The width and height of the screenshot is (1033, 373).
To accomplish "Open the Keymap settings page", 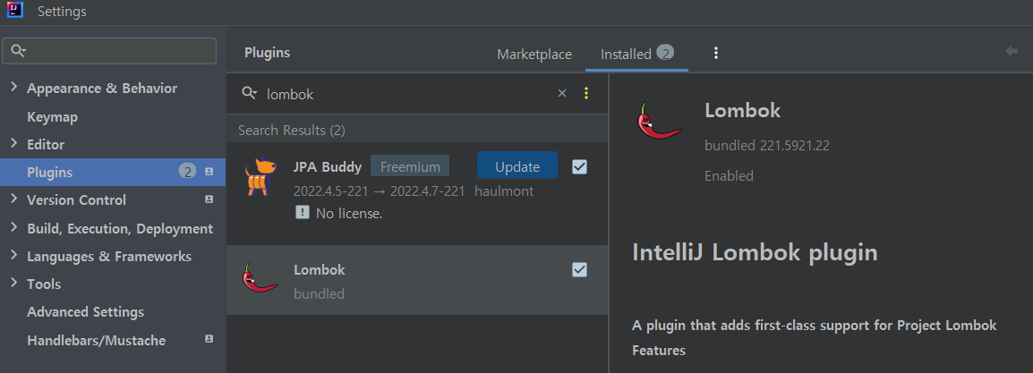I will point(52,117).
